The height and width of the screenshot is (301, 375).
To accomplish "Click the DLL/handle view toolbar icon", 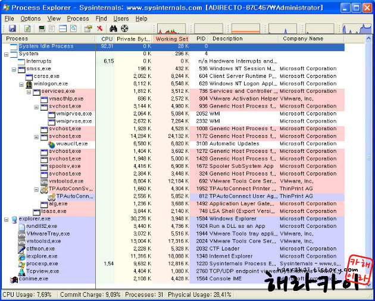I will click(x=73, y=29).
